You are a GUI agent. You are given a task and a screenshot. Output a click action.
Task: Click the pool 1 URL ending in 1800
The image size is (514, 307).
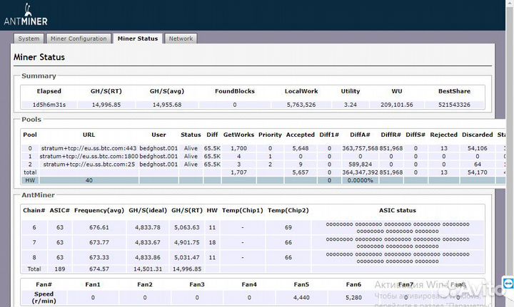click(x=89, y=156)
